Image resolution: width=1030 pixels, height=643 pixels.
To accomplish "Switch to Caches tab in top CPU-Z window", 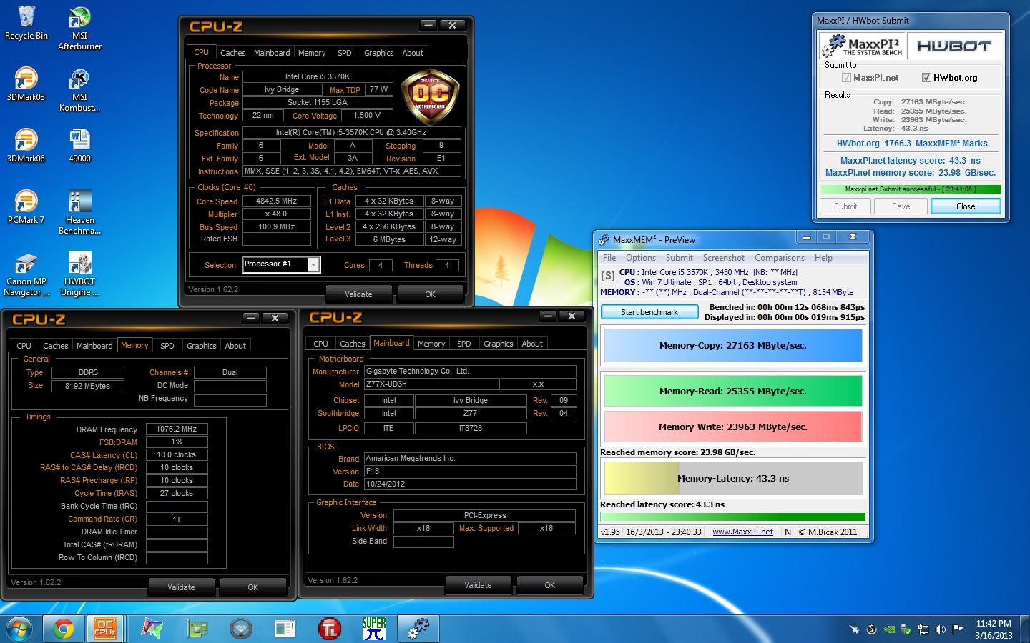I will pyautogui.click(x=232, y=53).
